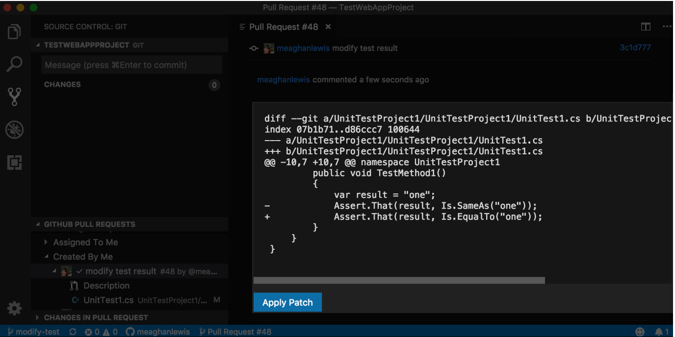
Task: Open the Extensions view icon
Action: 13,162
